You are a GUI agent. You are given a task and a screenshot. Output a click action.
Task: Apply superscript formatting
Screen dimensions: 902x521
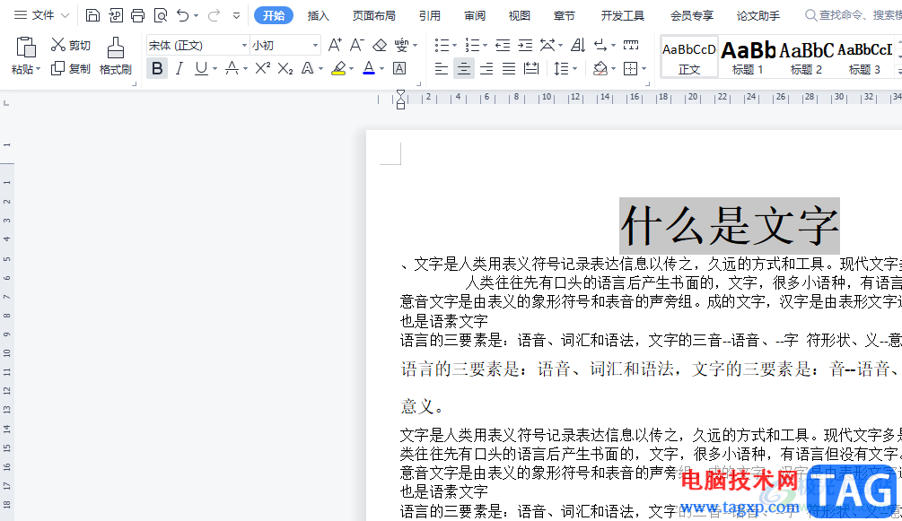[x=262, y=68]
